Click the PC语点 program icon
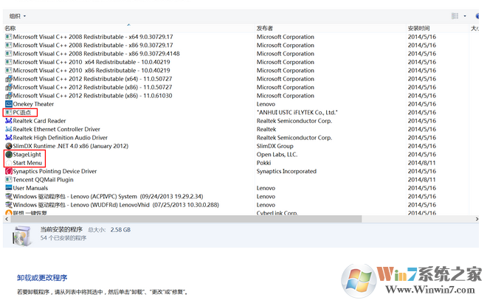This screenshot has width=487, height=300. (x=9, y=112)
